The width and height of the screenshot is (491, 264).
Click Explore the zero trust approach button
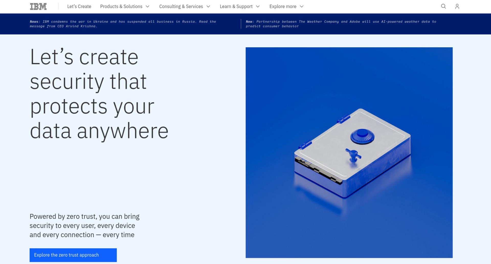tap(73, 255)
